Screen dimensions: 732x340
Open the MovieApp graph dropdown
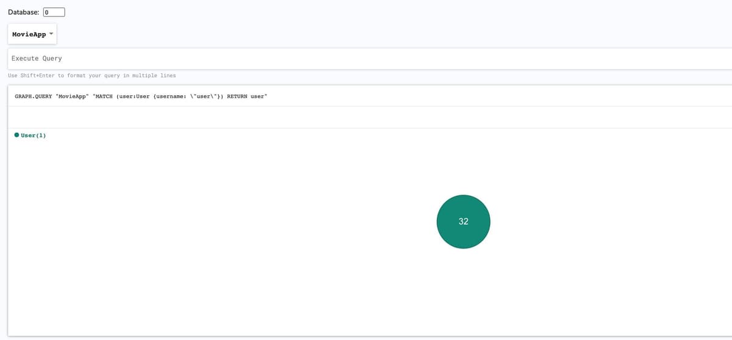(x=33, y=34)
